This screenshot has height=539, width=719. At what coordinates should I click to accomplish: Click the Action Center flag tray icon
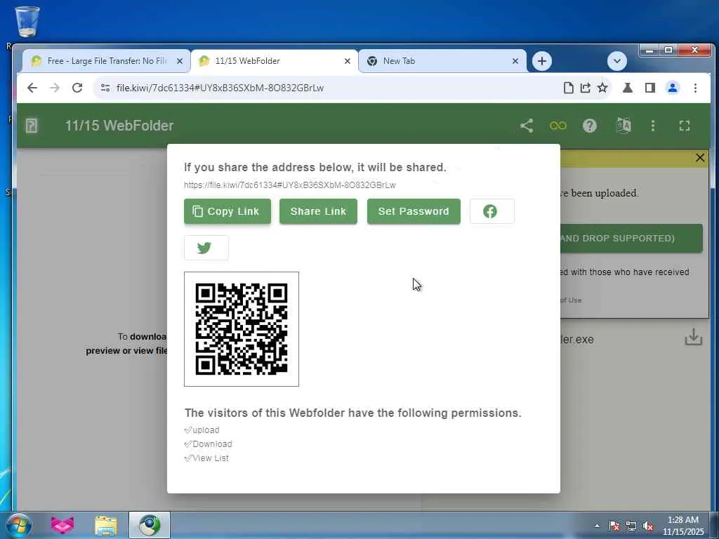(x=614, y=526)
